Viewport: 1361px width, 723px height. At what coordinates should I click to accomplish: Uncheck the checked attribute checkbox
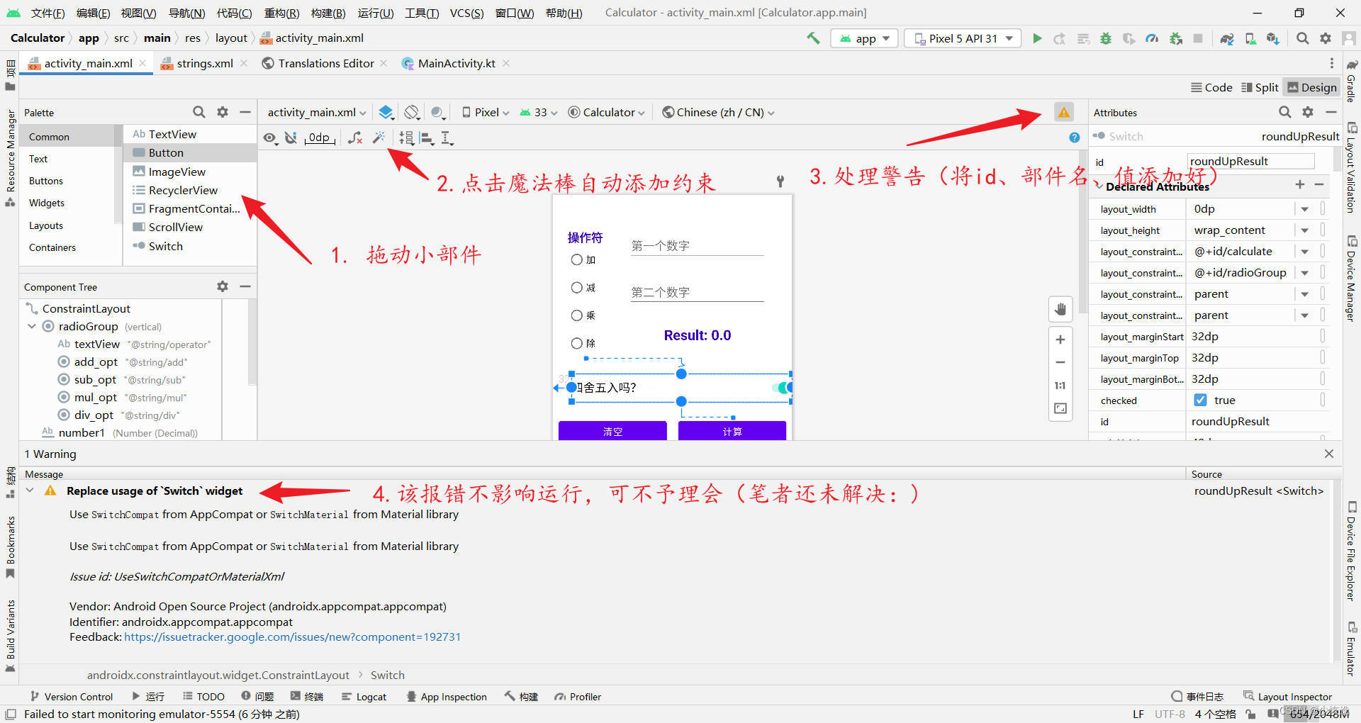1199,400
